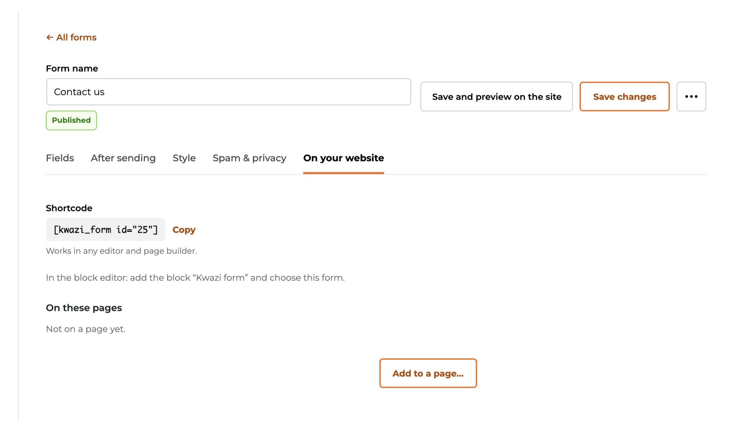This screenshot has width=744, height=440.
Task: Open the Spam & privacy tab
Action: pos(249,158)
